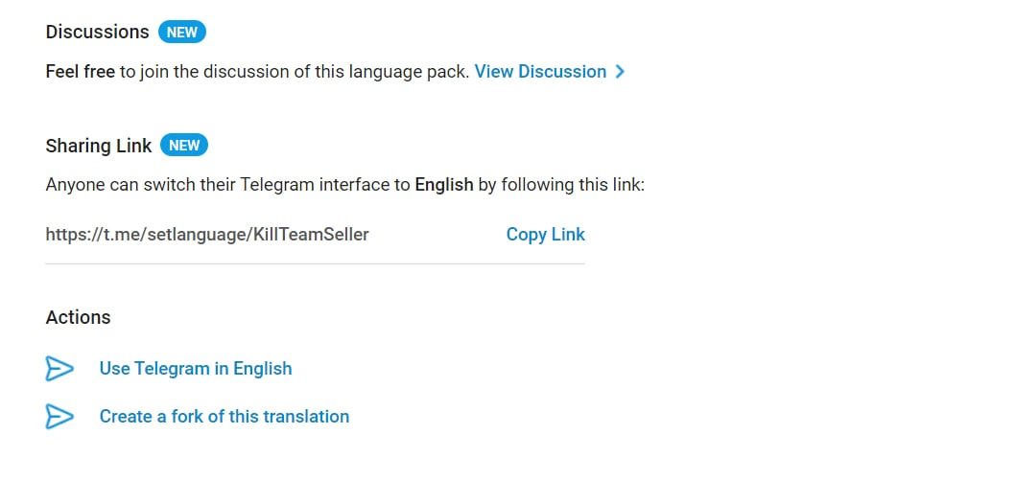
Task: Click the paper plane icon beside Use Telegram in English
Action: click(59, 369)
